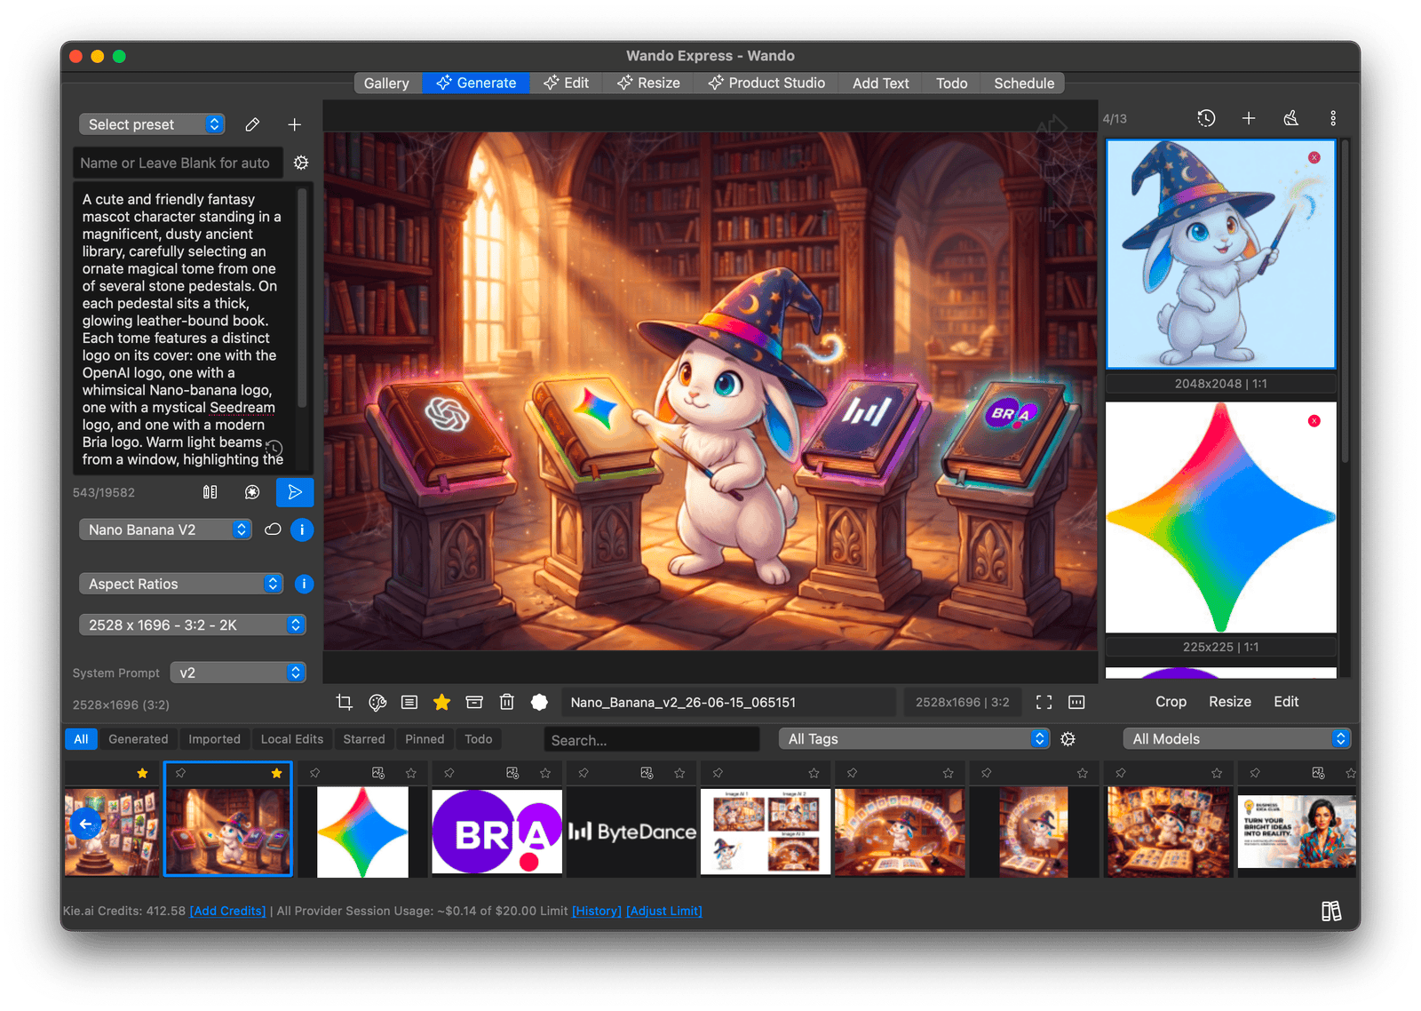Click the cloud icon beside Nano Banana V2
The width and height of the screenshot is (1421, 1011).
coord(273,529)
